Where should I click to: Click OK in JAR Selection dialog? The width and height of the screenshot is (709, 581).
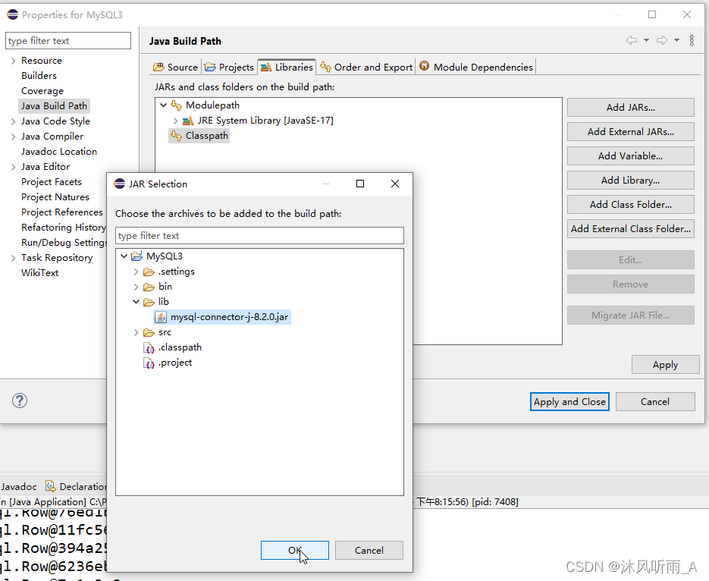point(295,550)
